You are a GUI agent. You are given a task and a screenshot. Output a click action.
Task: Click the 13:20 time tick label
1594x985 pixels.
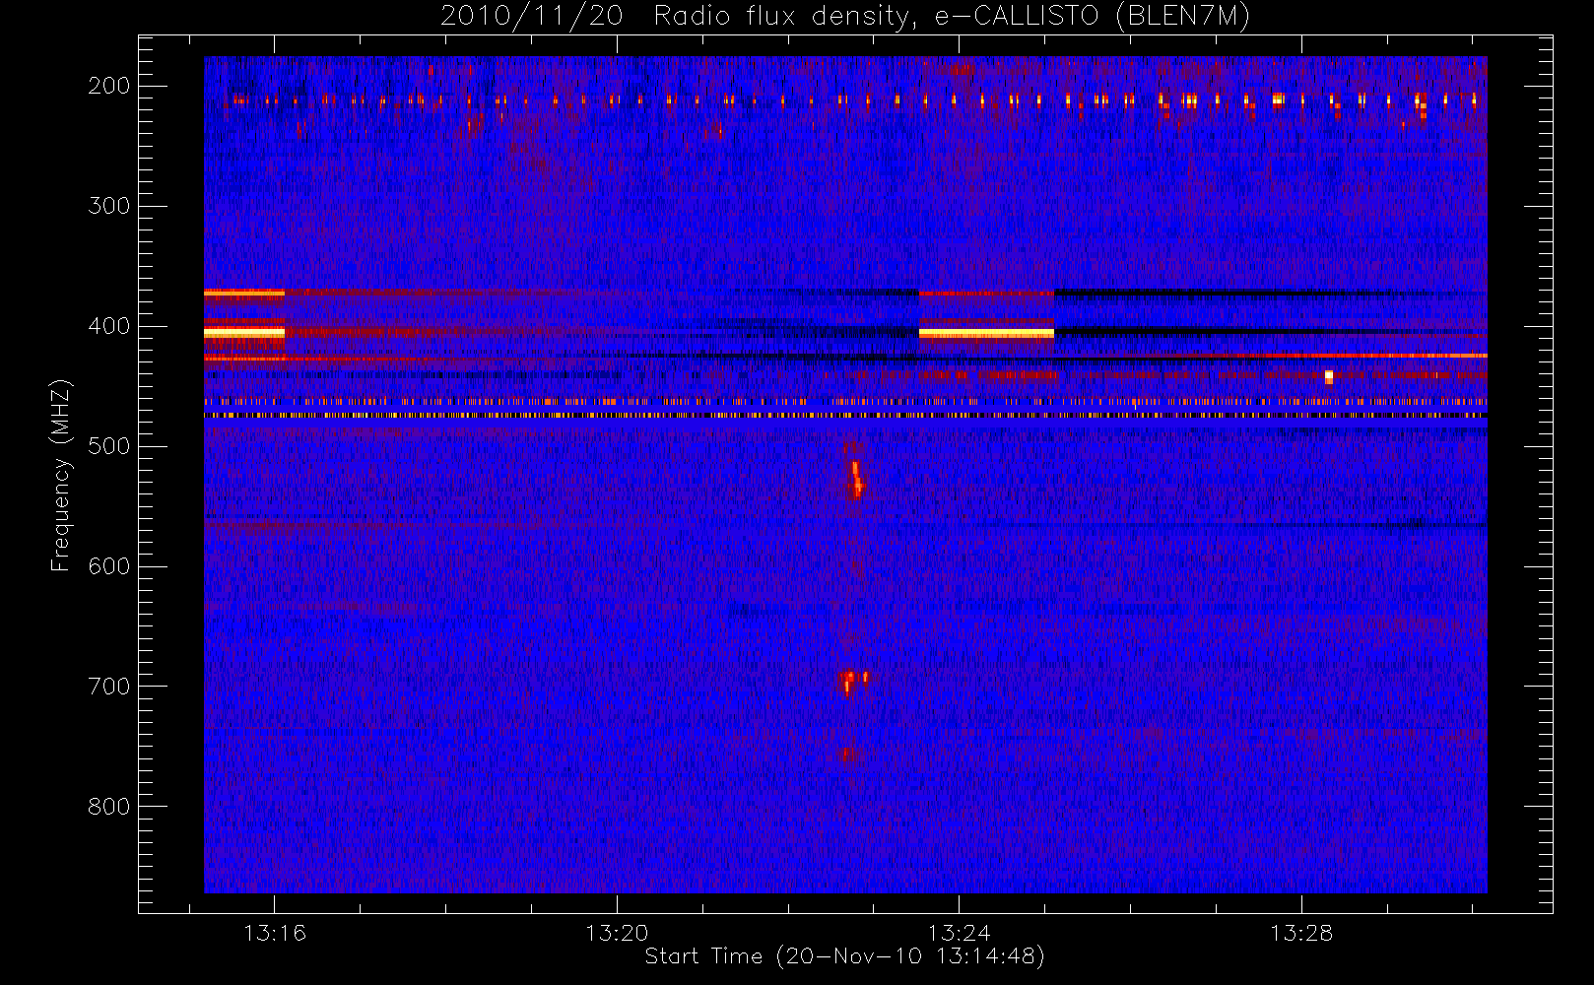(617, 933)
